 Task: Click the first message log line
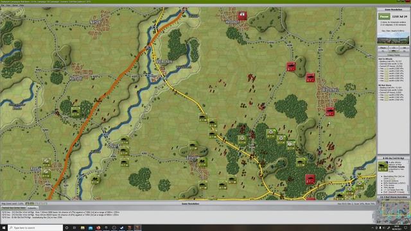click(61, 212)
